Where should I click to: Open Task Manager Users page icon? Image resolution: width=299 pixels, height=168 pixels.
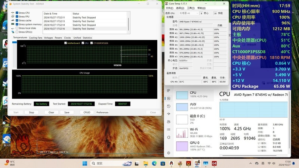pos(169,122)
